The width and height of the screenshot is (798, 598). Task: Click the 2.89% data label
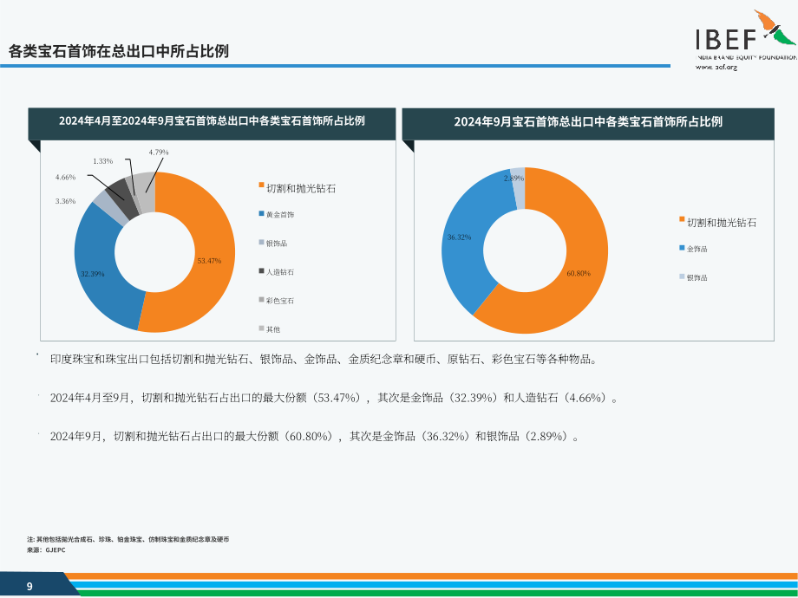[x=513, y=179]
